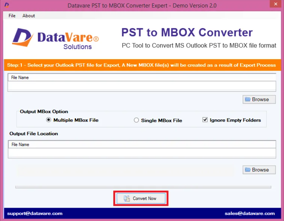This screenshot has height=221, width=284.
Task: Browse for the output file location
Action: [259, 170]
